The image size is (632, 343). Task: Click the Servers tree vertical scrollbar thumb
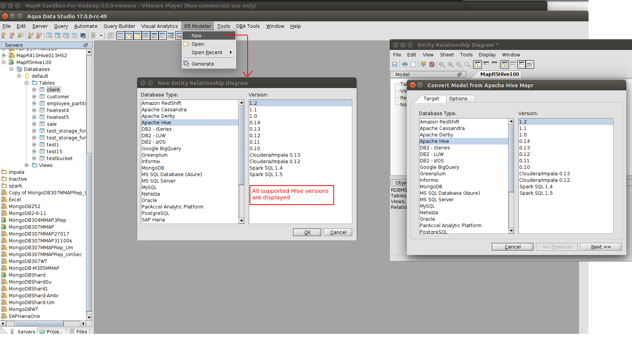click(89, 232)
